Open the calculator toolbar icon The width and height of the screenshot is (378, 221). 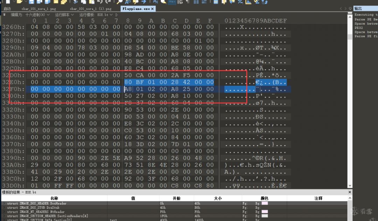click(216, 2)
